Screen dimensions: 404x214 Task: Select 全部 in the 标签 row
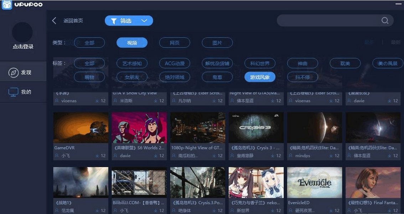(x=89, y=63)
